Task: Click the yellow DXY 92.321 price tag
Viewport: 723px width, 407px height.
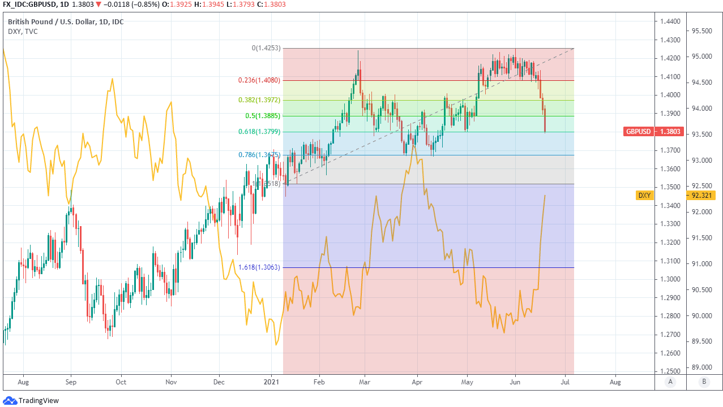Action: (x=645, y=195)
